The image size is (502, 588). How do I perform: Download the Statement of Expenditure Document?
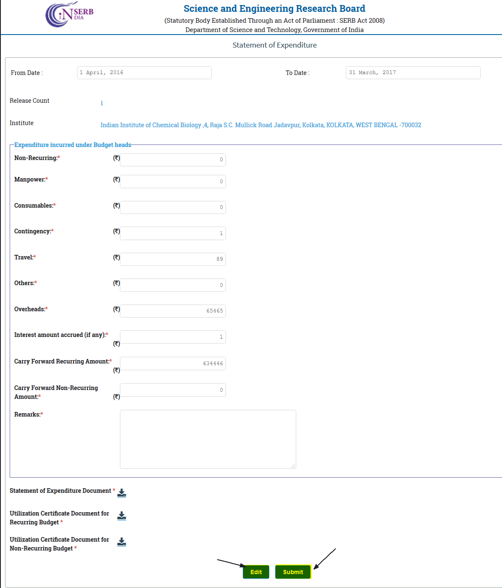click(122, 493)
